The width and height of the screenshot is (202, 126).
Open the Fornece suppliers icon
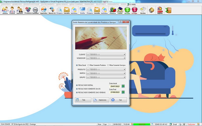[x=12, y=10]
